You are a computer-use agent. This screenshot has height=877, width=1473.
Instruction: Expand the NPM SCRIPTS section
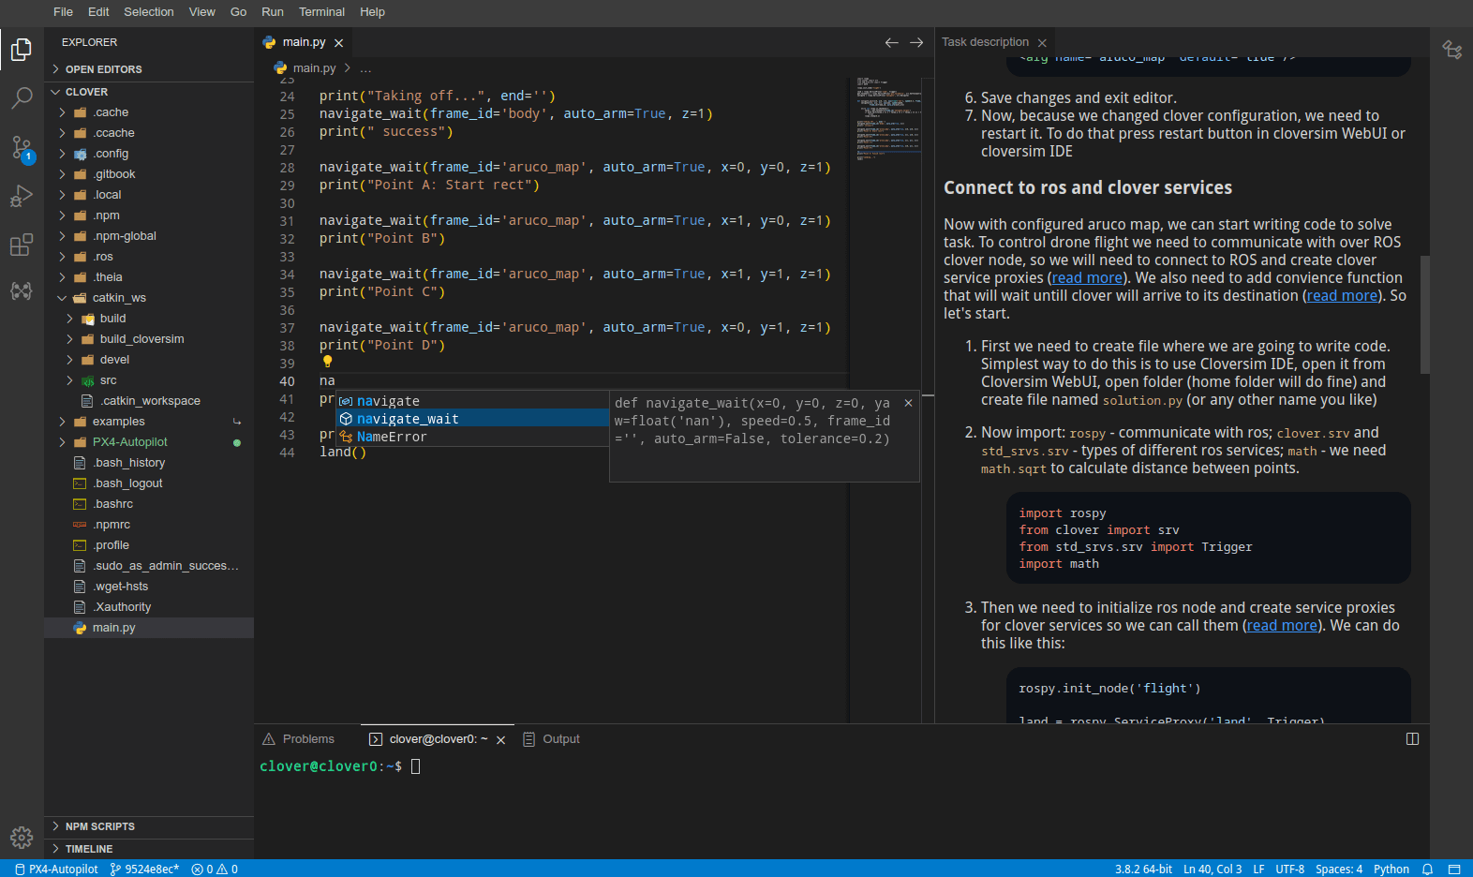(x=99, y=826)
